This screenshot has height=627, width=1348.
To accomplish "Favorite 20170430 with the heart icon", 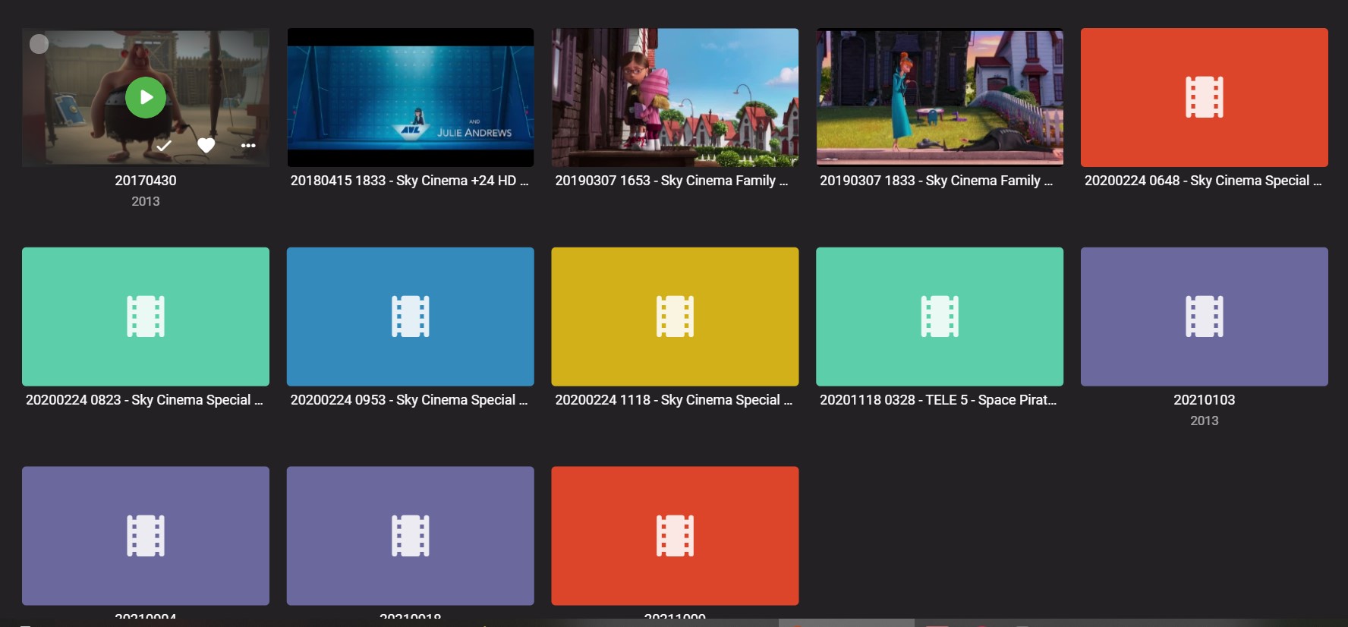I will tap(206, 145).
